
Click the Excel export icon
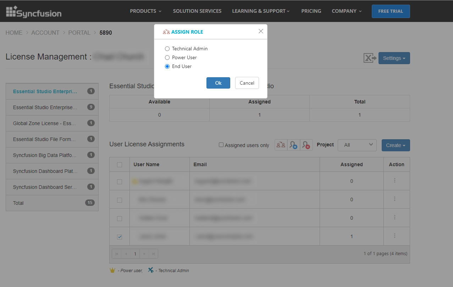pyautogui.click(x=370, y=58)
